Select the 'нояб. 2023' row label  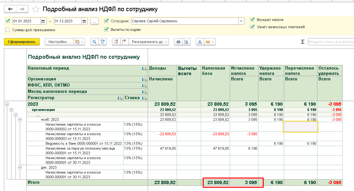[x=50, y=119]
